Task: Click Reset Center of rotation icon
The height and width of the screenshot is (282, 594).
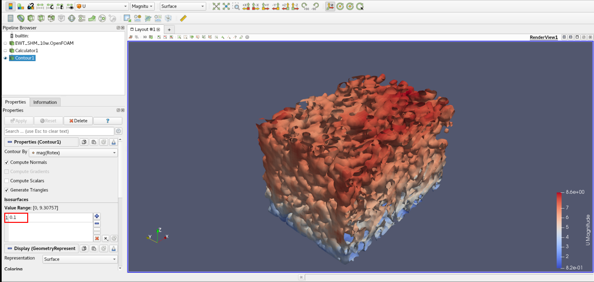Action: [350, 6]
